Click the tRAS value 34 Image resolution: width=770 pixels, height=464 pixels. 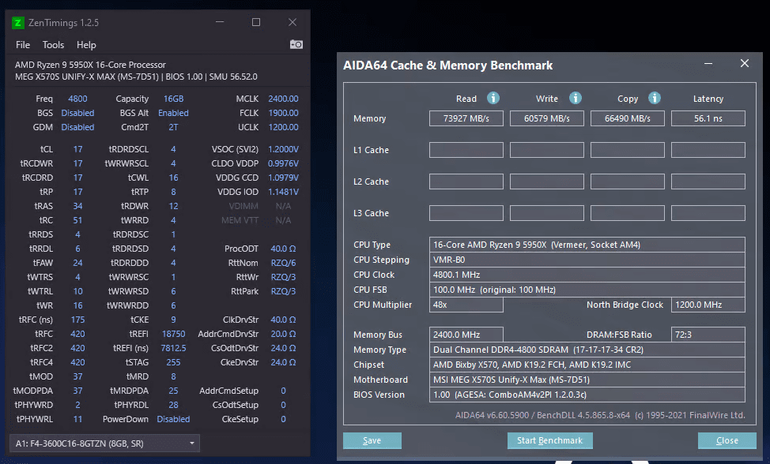(77, 206)
